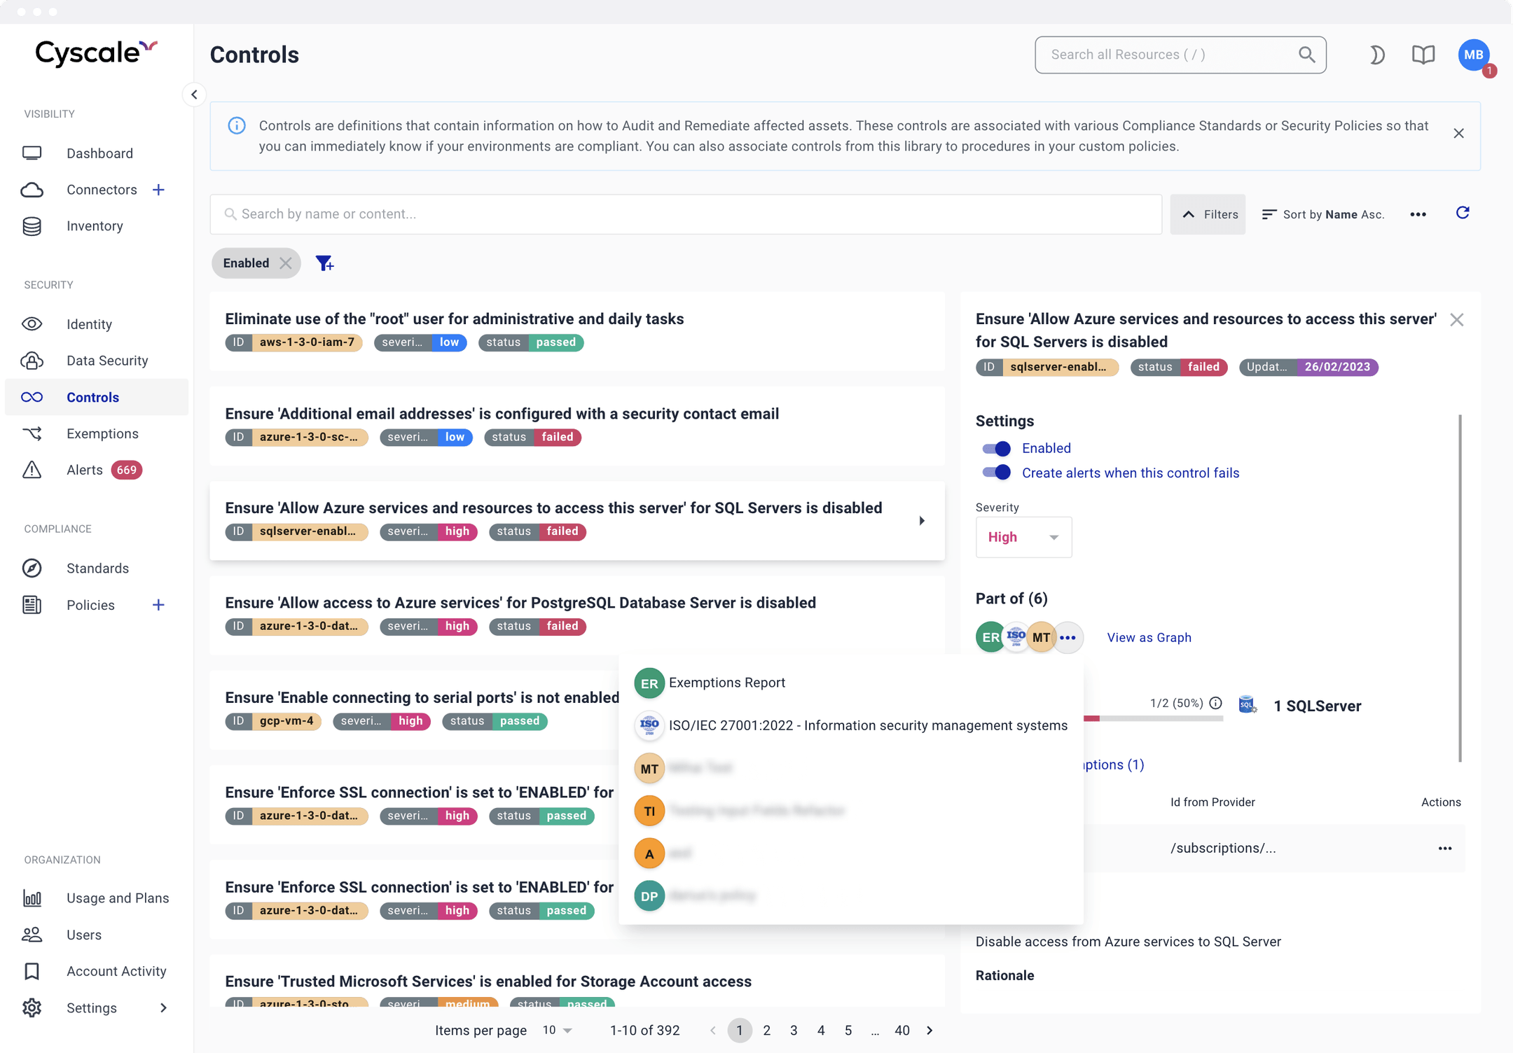
Task: Open items per page selector
Action: pos(555,1030)
